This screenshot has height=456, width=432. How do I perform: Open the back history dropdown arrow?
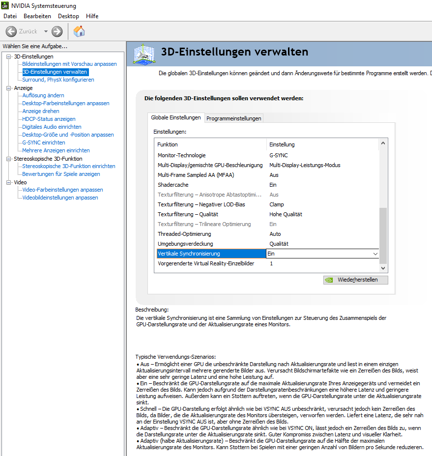[46, 31]
